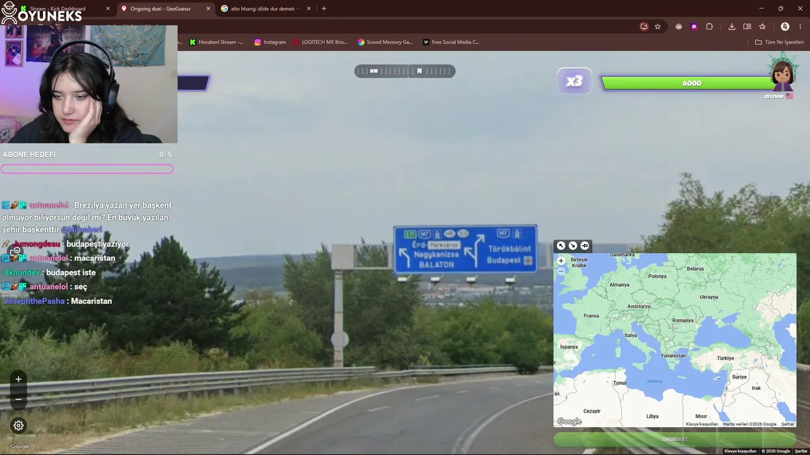Click the x3 multiplier badge
This screenshot has width=810, height=455.
[574, 82]
